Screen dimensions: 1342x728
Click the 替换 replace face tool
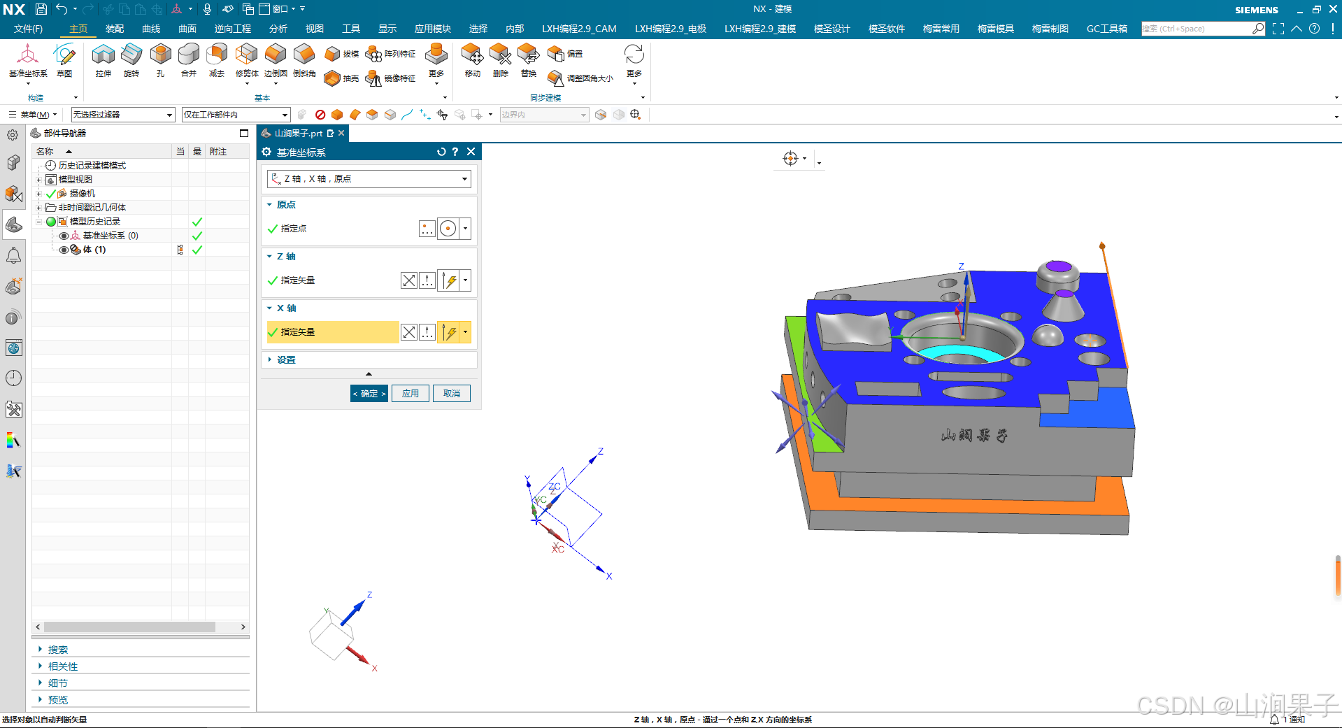(529, 60)
